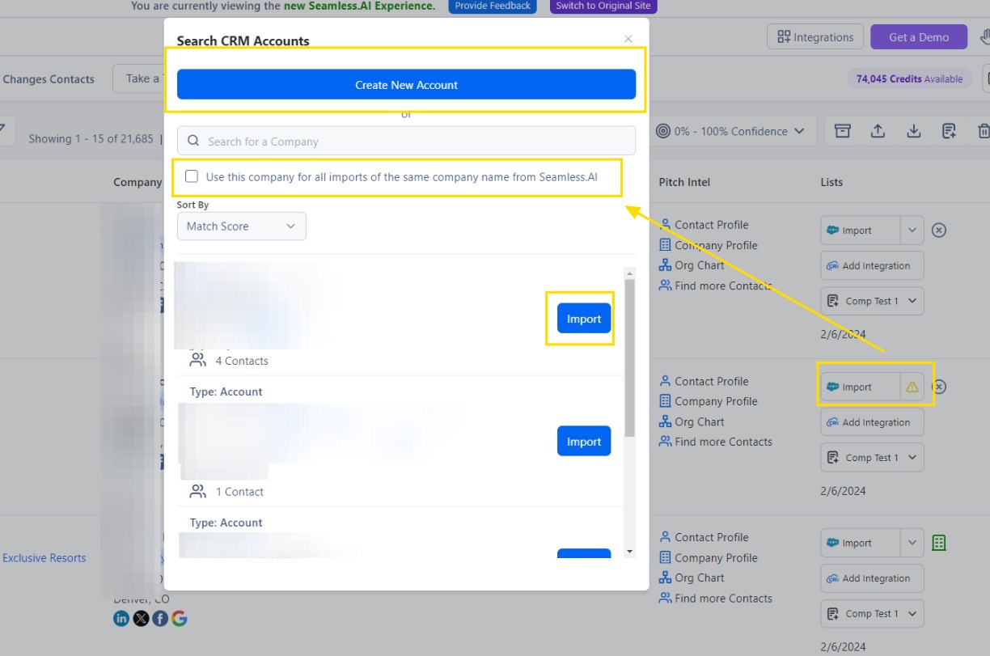Screen dimensions: 990x656
Task: Open the 0% - 100% Confidence filter dropdown
Action: click(x=730, y=131)
